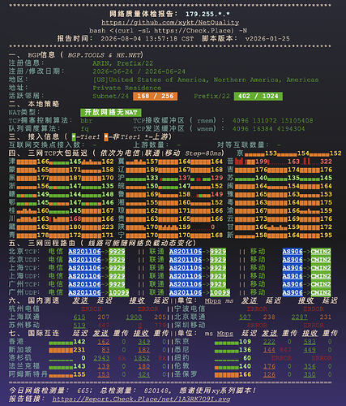Viewport: 346px width, 406px height.
Task: Click 上海联通 receive speed 1900
Action: [134, 317]
